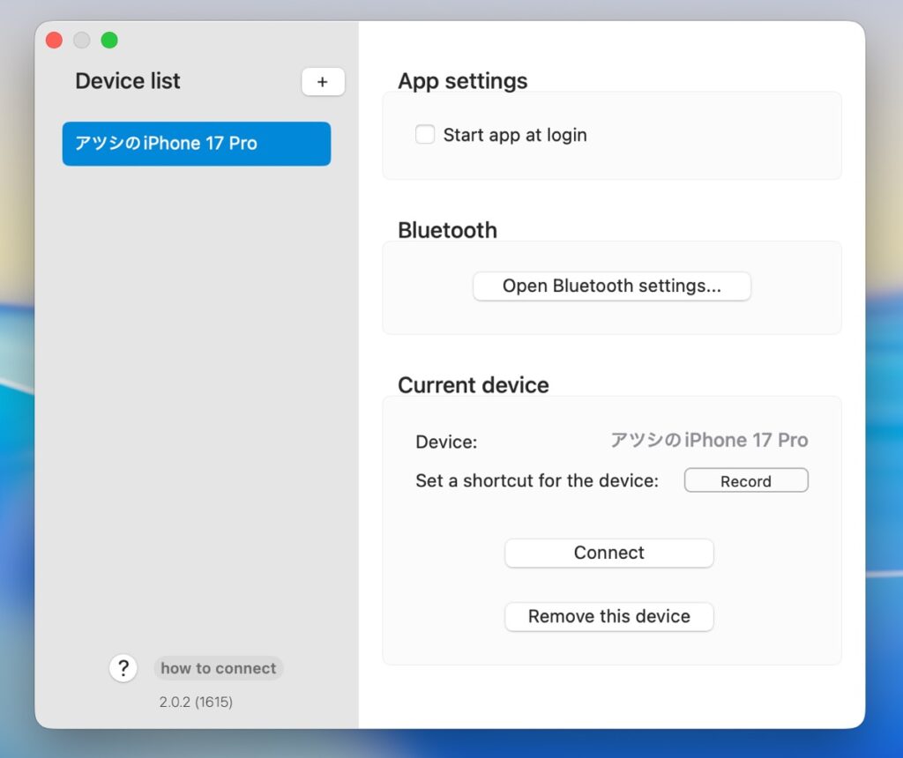Click the "App settings" section heading

coord(462,81)
